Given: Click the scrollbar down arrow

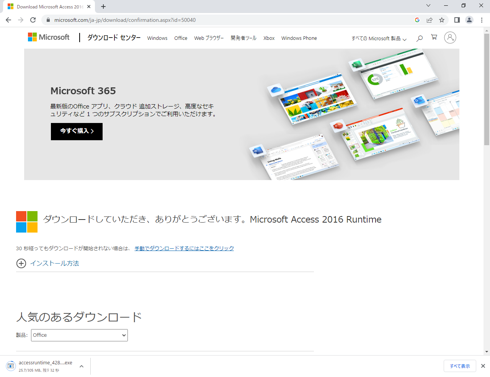Looking at the screenshot, I should pos(487,351).
